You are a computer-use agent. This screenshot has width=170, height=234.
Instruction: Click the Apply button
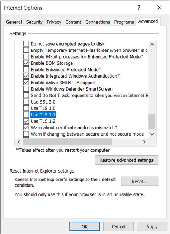click(x=152, y=226)
